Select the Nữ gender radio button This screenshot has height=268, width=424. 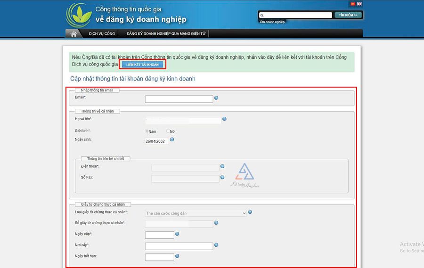(168, 131)
